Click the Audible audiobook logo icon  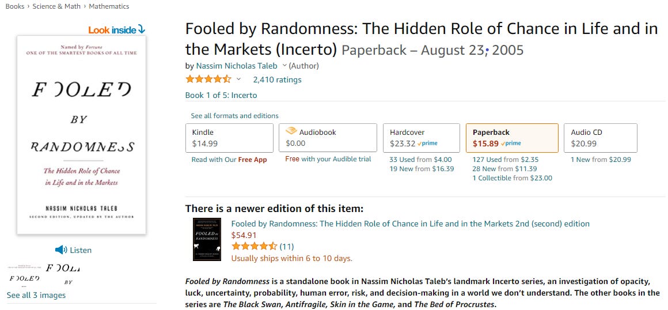(291, 131)
